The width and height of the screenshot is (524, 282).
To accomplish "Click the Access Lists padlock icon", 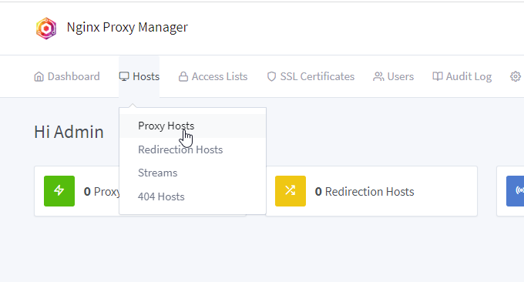I will click(183, 76).
